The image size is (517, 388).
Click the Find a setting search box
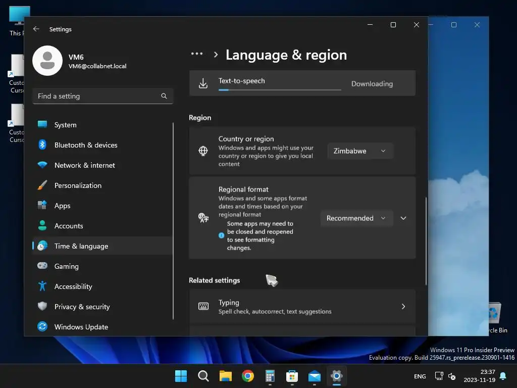pyautogui.click(x=102, y=96)
